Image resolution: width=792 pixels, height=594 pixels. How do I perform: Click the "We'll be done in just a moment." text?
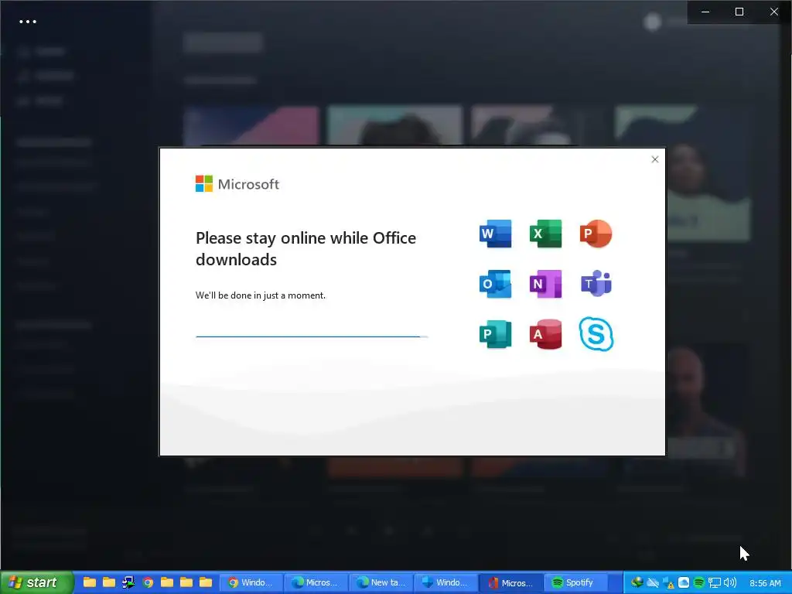point(261,295)
